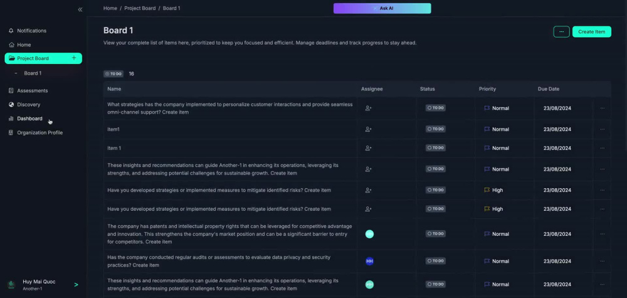Click the priority flag of 'Item1' row

(x=487, y=129)
